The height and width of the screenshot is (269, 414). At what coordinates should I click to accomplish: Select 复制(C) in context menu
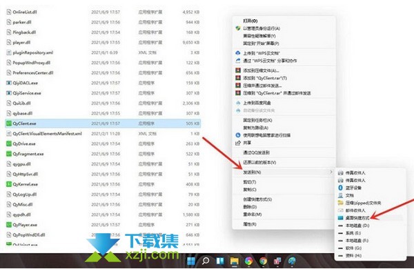[x=250, y=190]
